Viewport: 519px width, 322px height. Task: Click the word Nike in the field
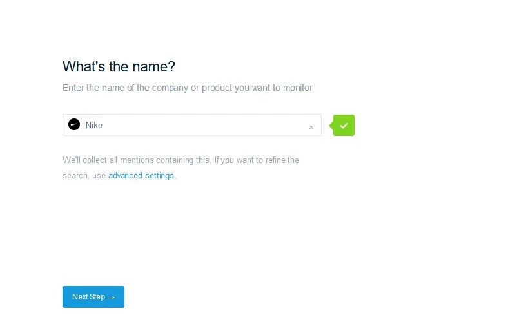point(94,126)
